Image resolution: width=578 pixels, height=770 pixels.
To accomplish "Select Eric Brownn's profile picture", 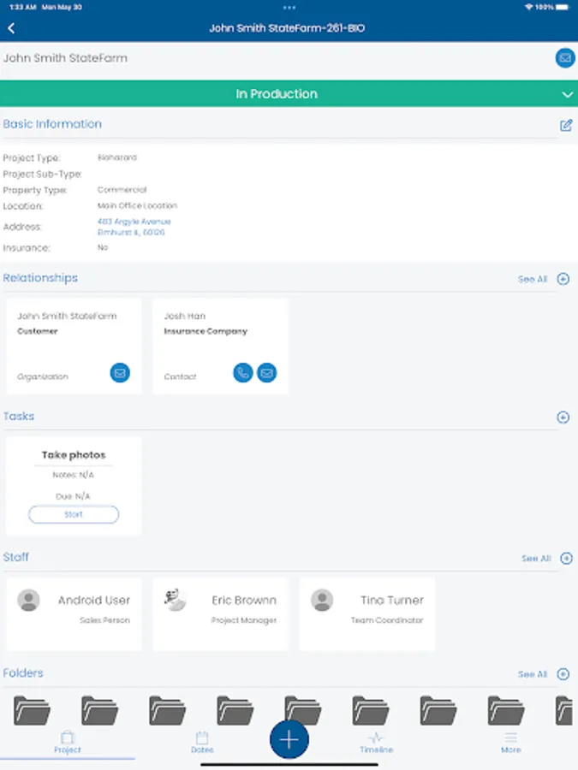I will click(x=175, y=600).
